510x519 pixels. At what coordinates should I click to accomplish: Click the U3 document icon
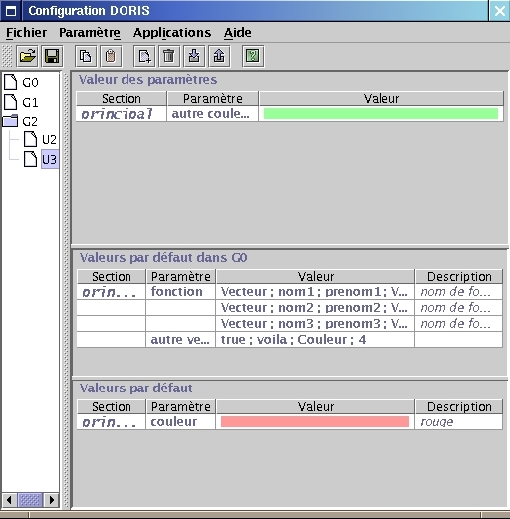click(30, 159)
